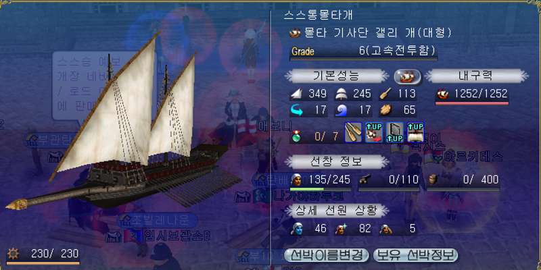Click the wave resistance stat icon

(342, 111)
